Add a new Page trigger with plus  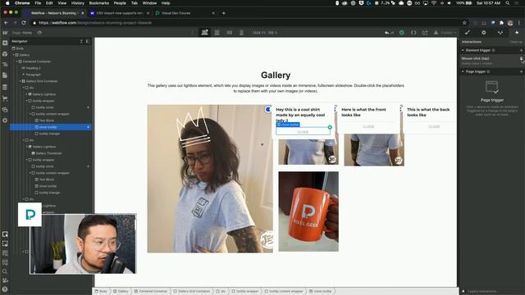tap(521, 71)
